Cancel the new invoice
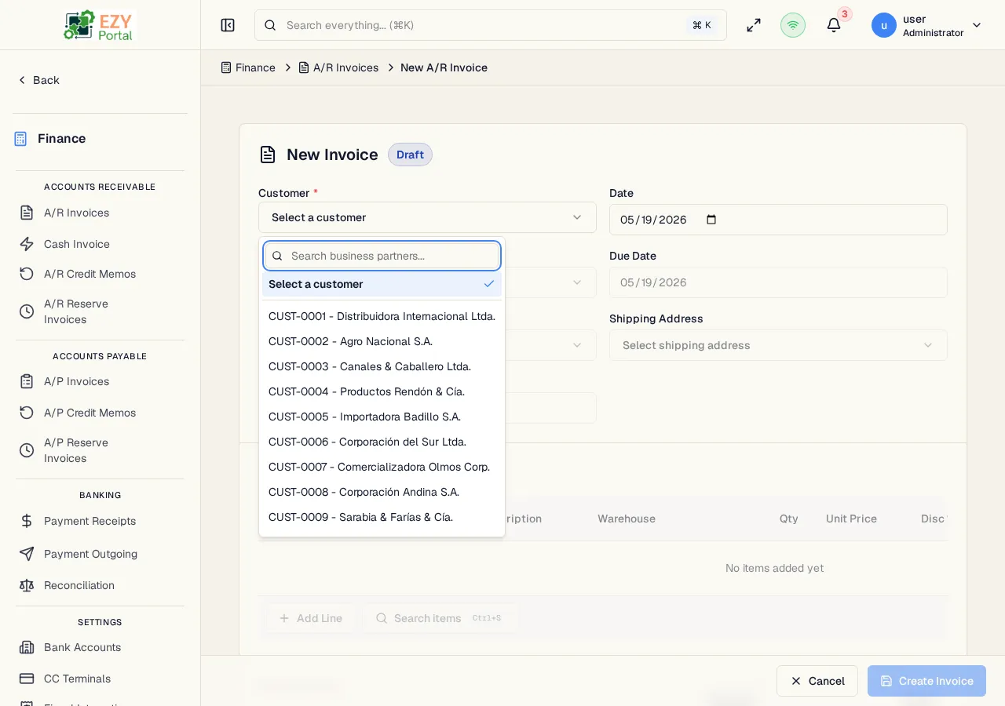The width and height of the screenshot is (1005, 706). coord(817,681)
